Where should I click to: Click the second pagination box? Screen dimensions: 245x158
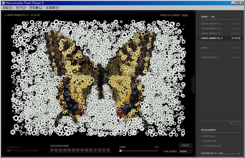coord(235,123)
